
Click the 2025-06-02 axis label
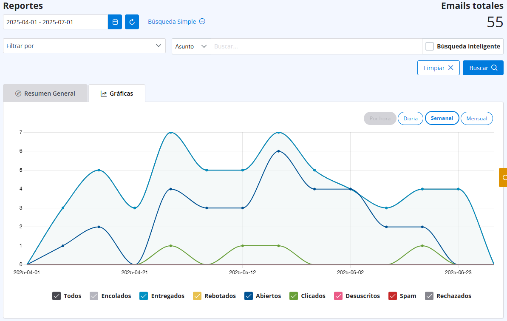tap(350, 273)
